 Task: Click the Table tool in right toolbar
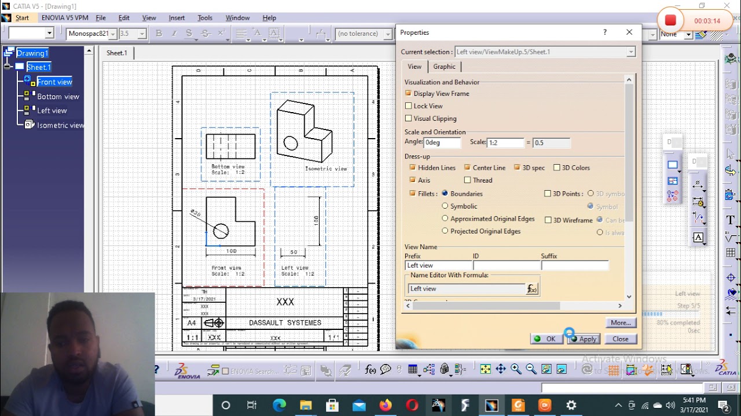731,252
